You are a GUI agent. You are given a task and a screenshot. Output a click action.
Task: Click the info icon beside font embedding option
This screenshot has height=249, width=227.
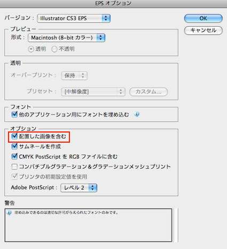(137, 114)
